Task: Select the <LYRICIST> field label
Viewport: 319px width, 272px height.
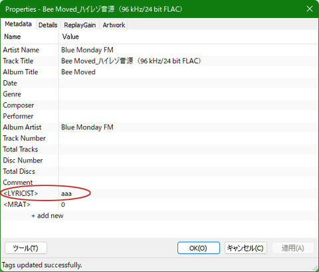Action: (x=21, y=194)
